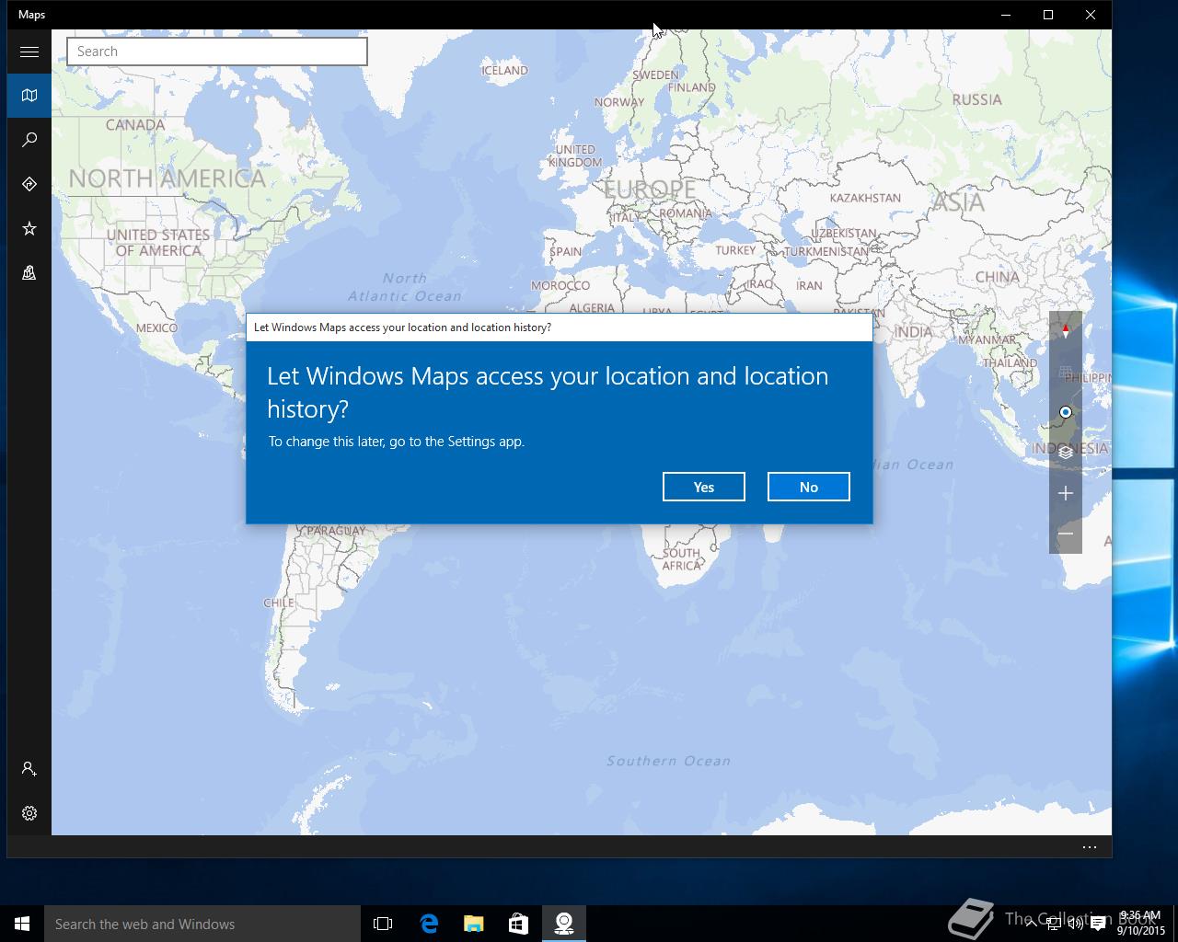Open Action Center notifications icon
The height and width of the screenshot is (942, 1178).
point(1098,924)
